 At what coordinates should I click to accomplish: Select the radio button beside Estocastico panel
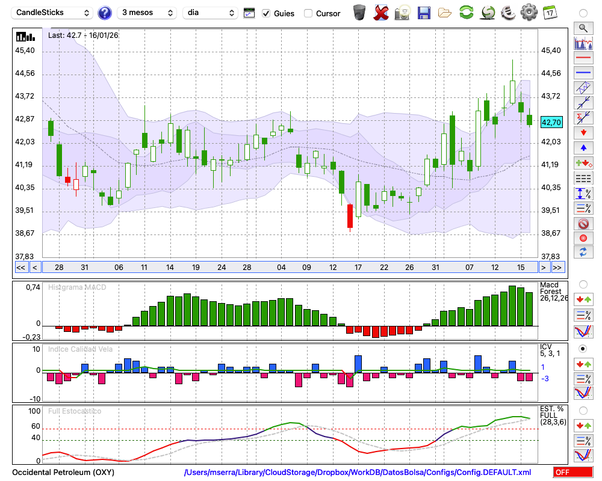pos(583,410)
